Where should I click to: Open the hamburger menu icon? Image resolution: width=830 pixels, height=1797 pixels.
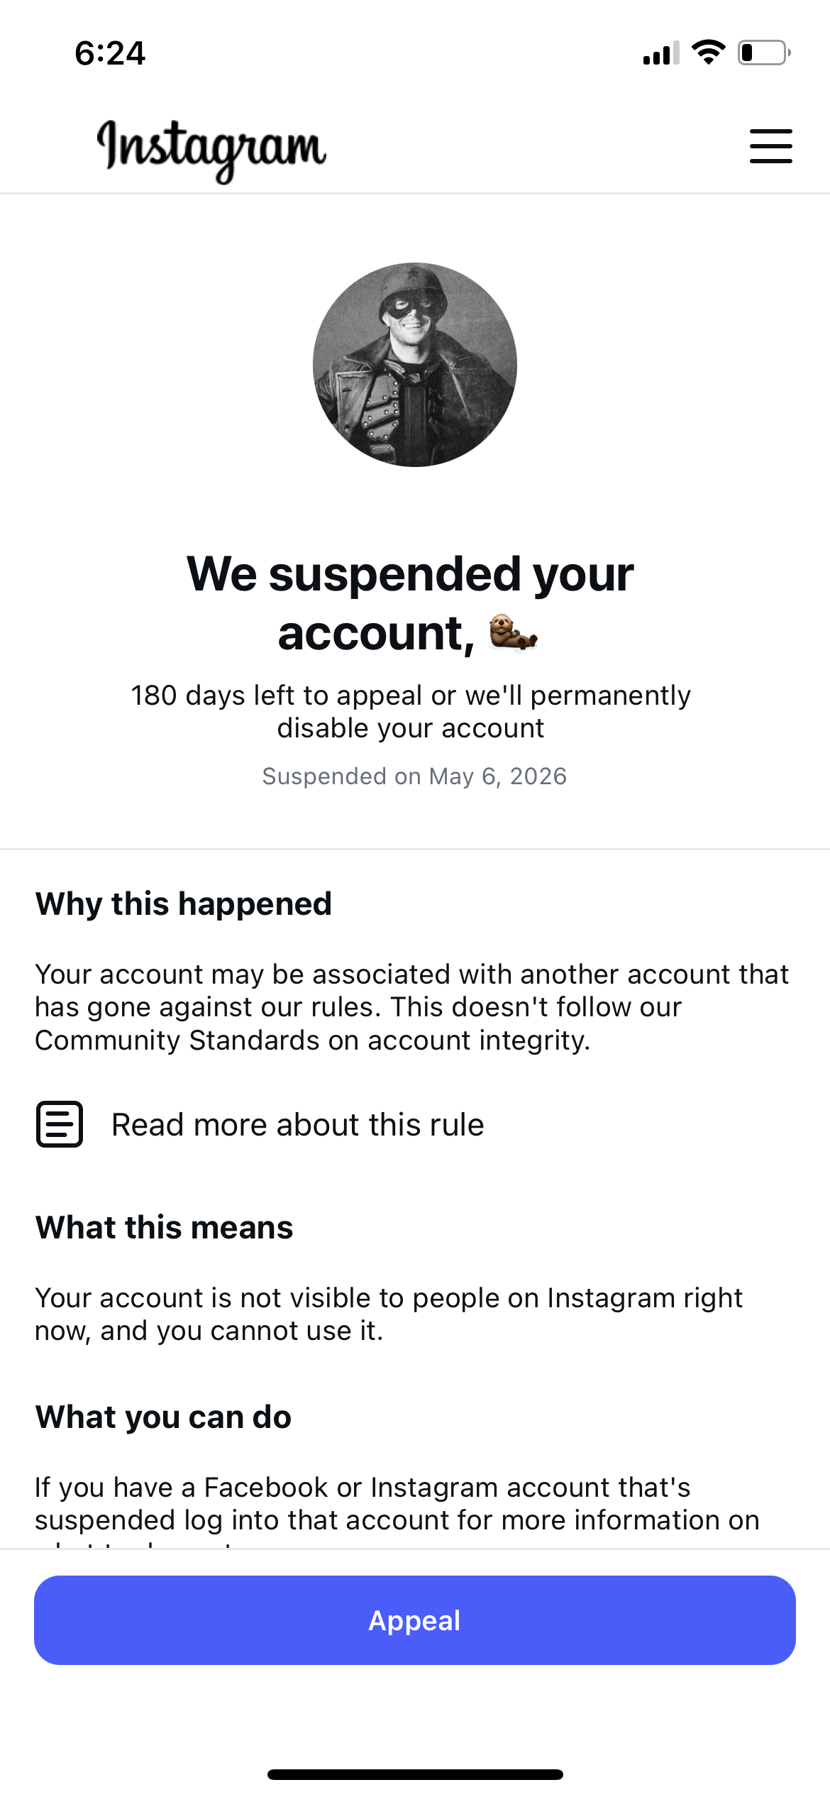tap(771, 146)
